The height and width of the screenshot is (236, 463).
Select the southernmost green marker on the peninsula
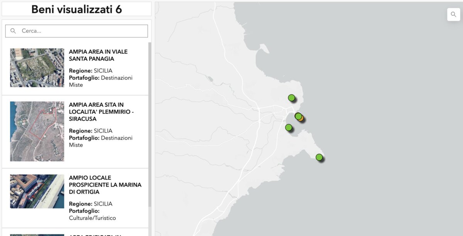click(x=319, y=157)
